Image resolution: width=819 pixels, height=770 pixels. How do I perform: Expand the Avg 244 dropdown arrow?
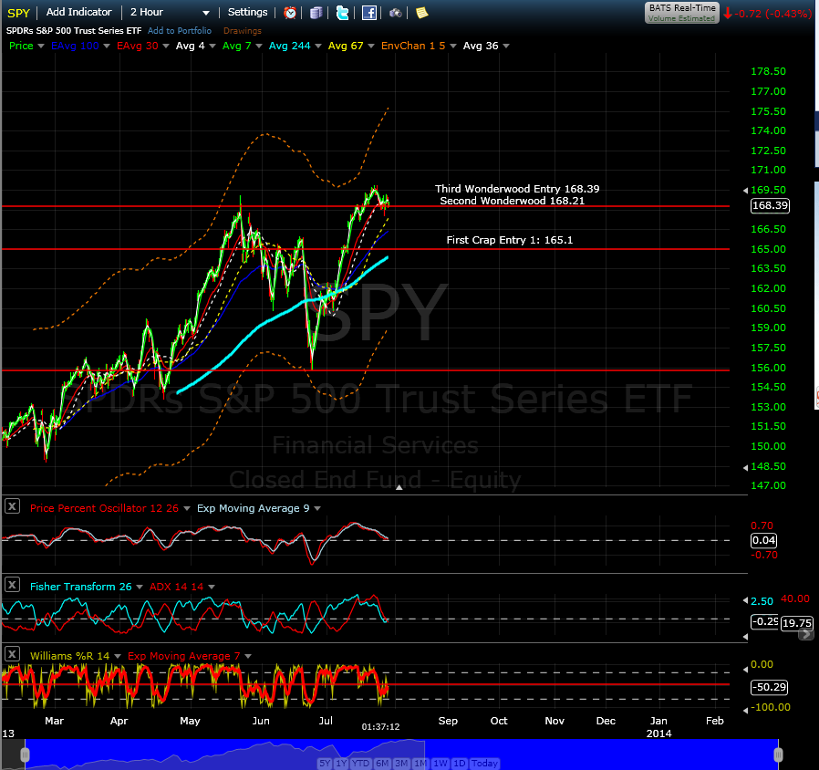tap(317, 46)
